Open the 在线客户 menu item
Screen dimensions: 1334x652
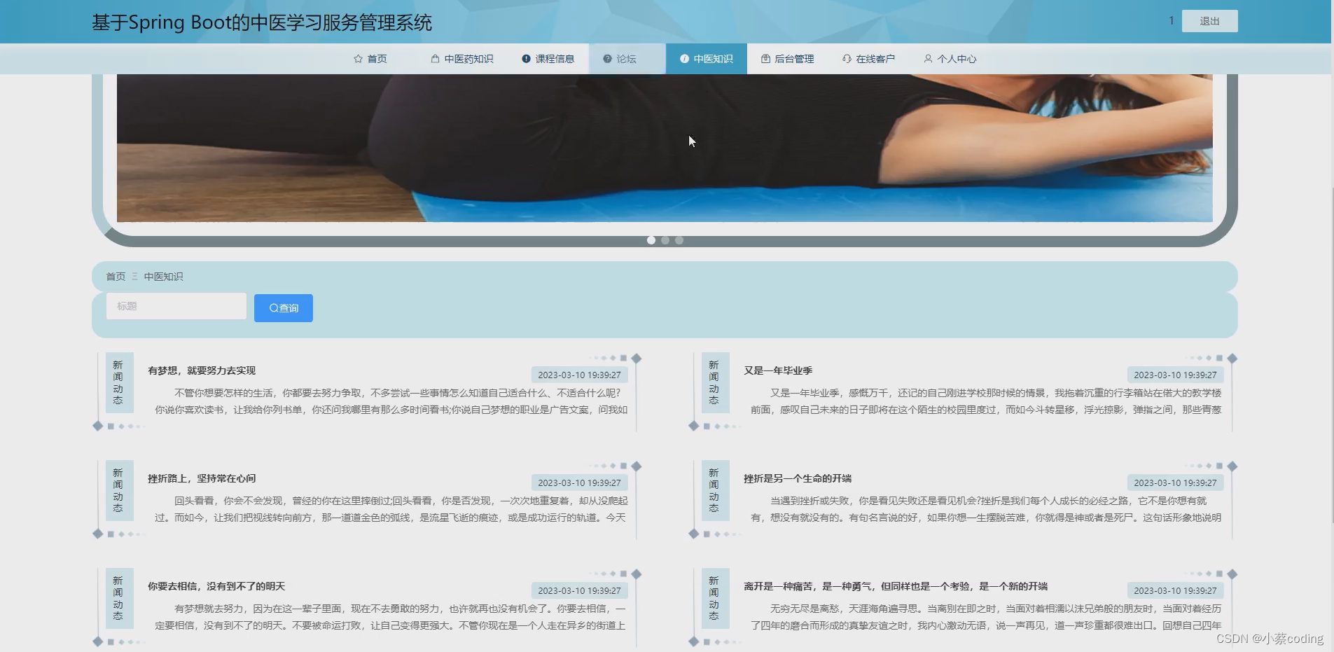(869, 59)
